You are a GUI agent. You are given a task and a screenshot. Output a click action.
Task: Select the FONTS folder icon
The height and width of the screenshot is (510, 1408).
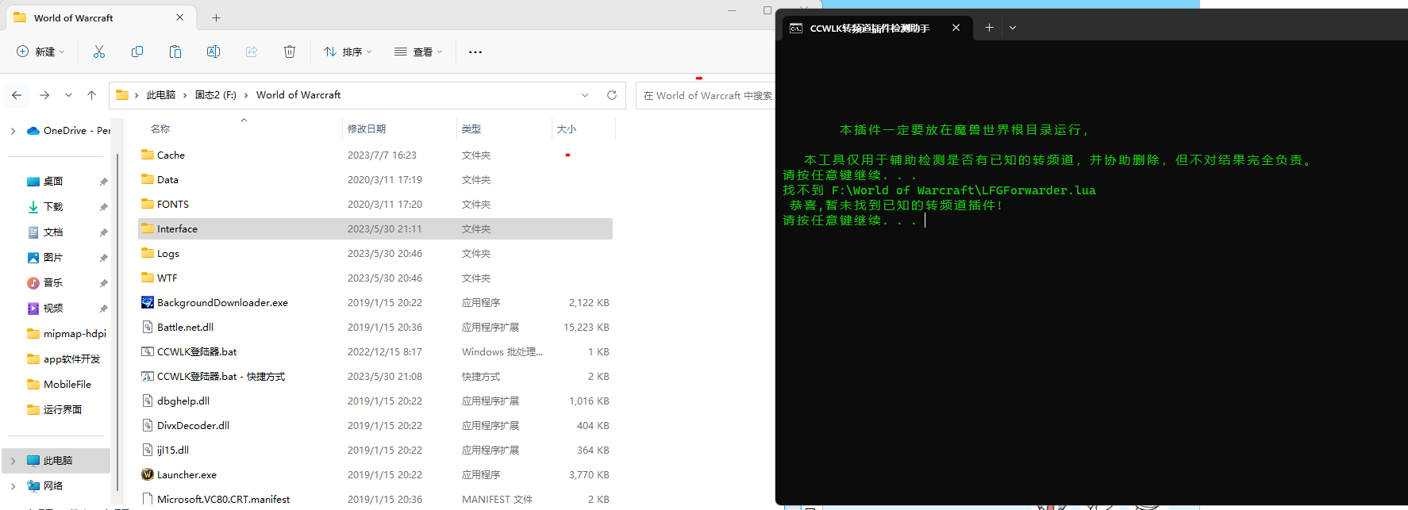pos(148,204)
